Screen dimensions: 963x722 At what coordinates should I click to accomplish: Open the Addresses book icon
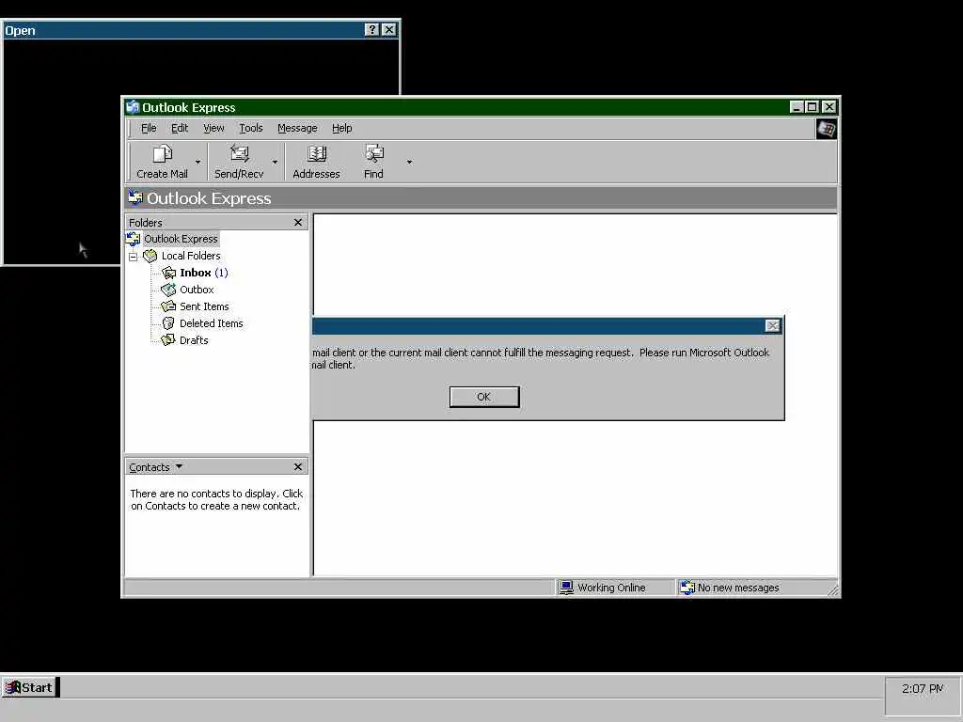[x=316, y=153]
